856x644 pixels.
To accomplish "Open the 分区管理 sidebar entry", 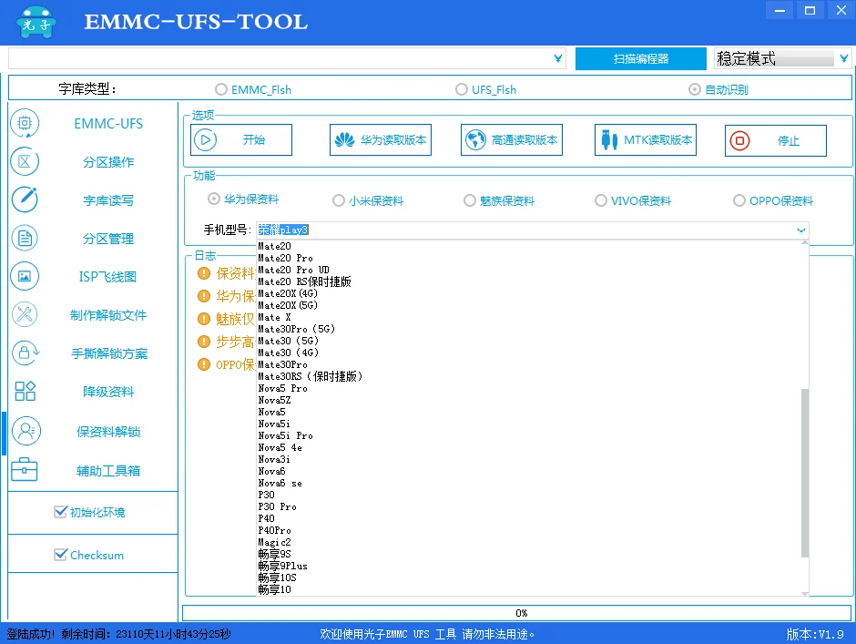I will coord(108,239).
